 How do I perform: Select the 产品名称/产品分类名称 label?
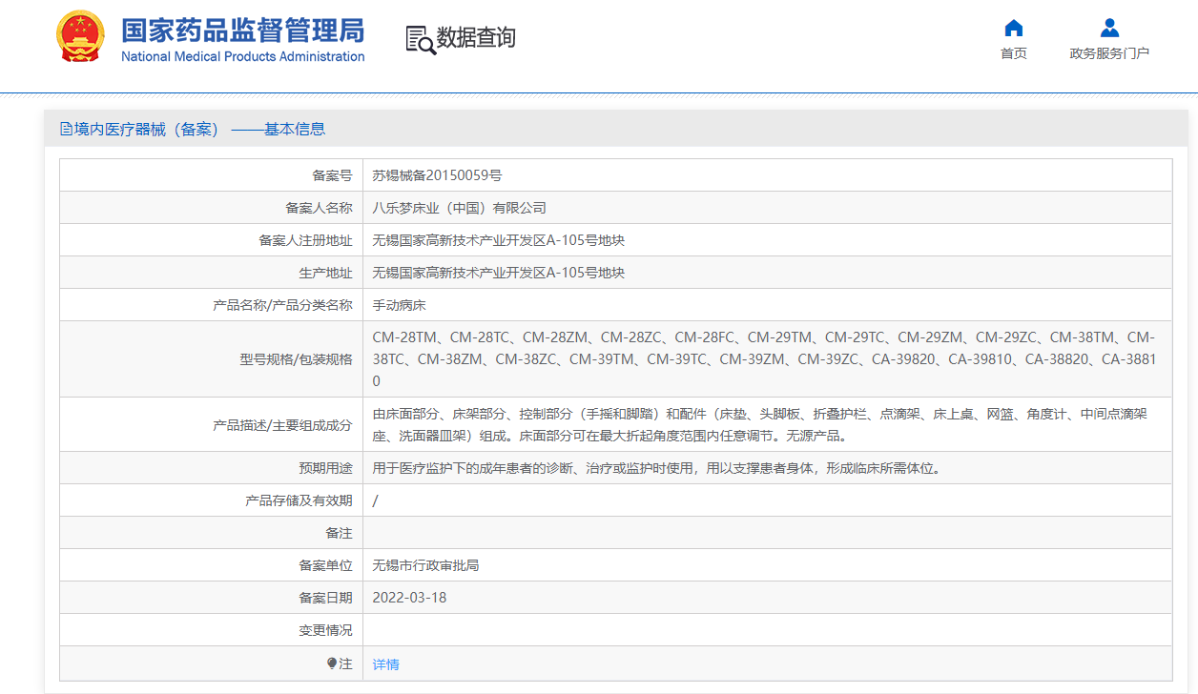coord(282,305)
